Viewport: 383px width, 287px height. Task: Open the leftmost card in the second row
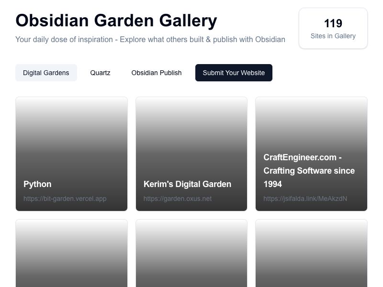point(71,254)
